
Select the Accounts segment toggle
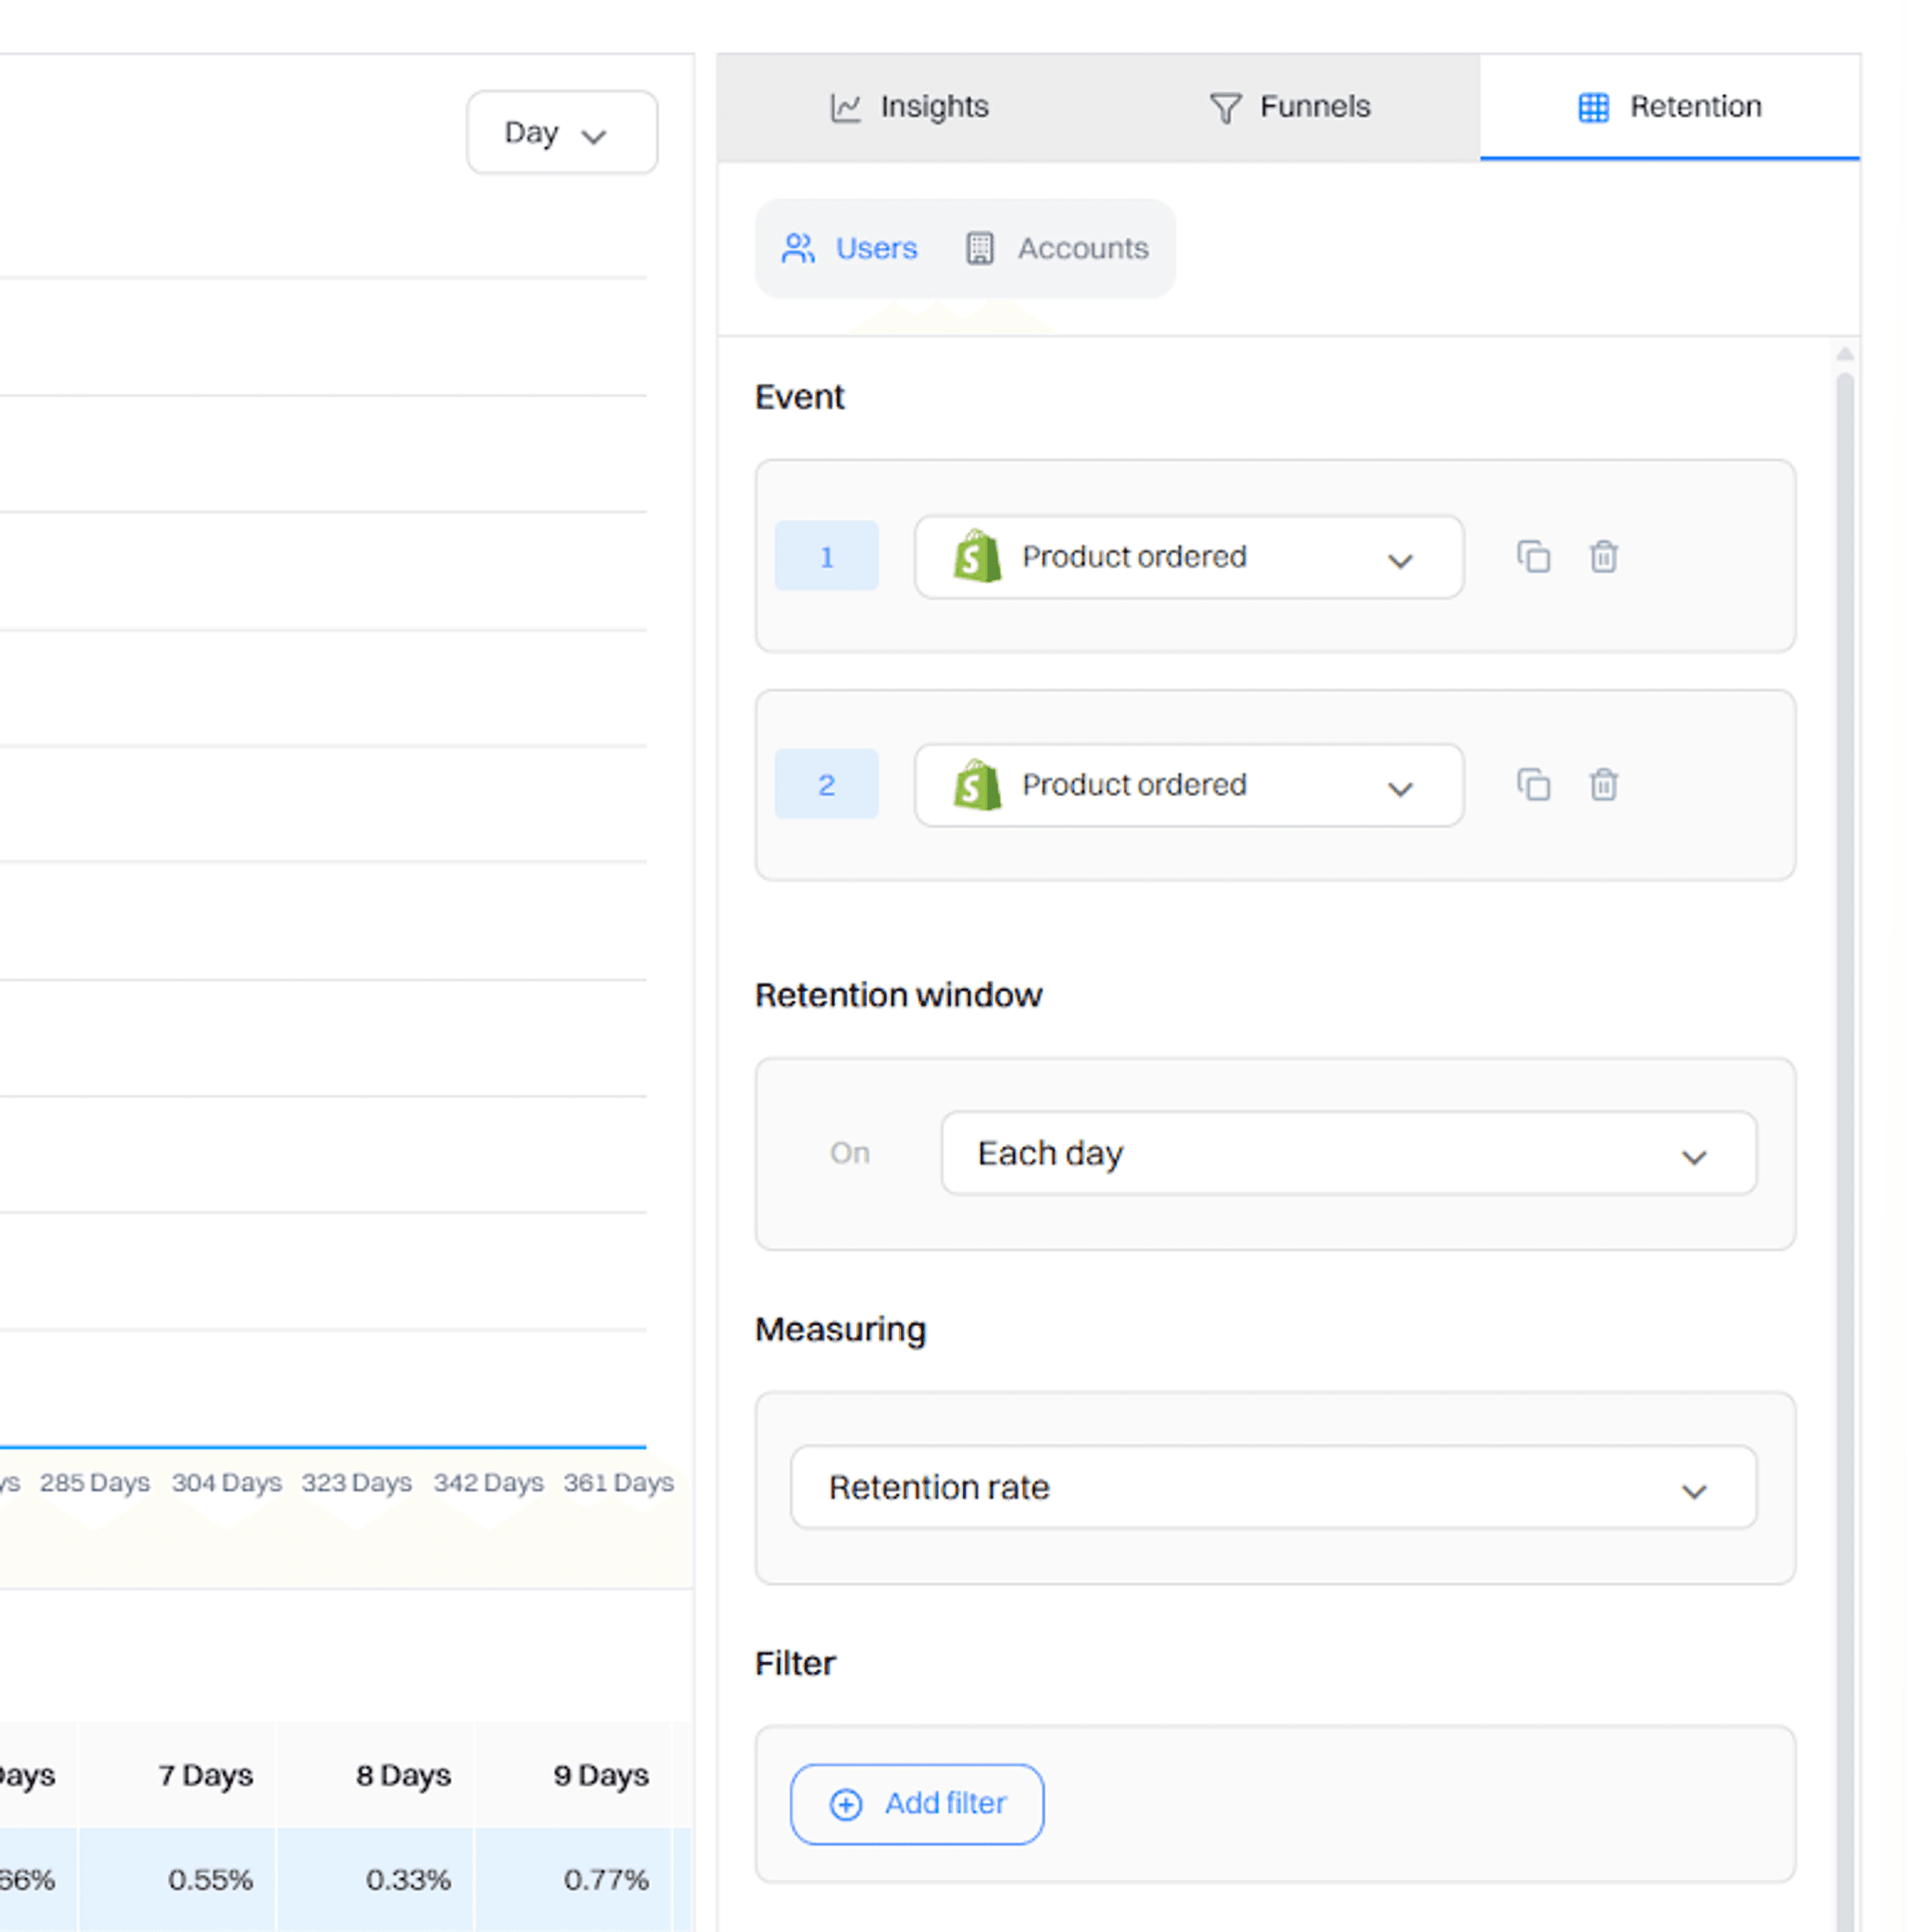pos(1056,248)
